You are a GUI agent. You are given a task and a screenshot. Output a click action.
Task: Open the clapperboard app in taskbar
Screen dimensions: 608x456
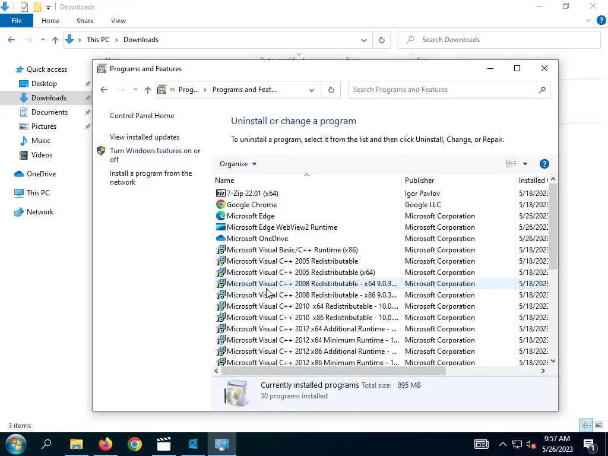click(x=164, y=444)
